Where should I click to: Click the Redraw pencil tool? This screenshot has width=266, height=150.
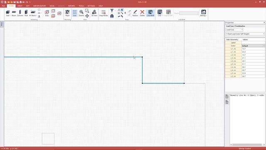point(135,13)
